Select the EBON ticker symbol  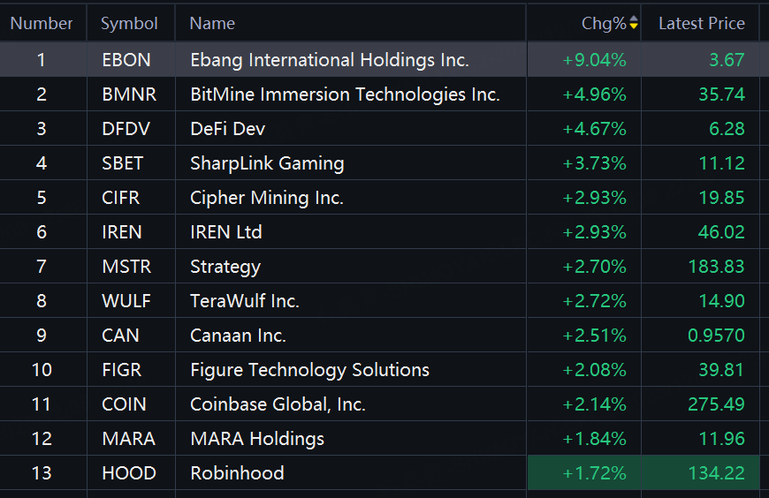point(126,60)
